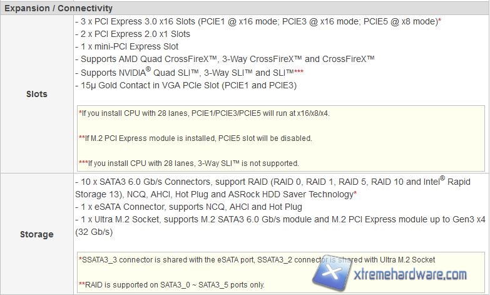
Task: Click the AMD Quad CrossFireX support line
Action: [x=224, y=59]
